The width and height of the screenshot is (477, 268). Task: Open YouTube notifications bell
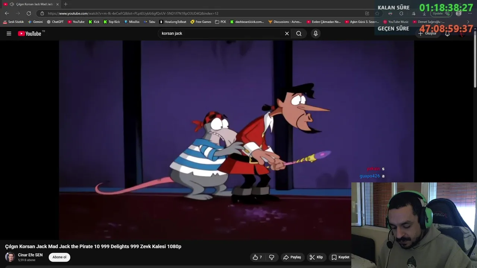coord(448,33)
